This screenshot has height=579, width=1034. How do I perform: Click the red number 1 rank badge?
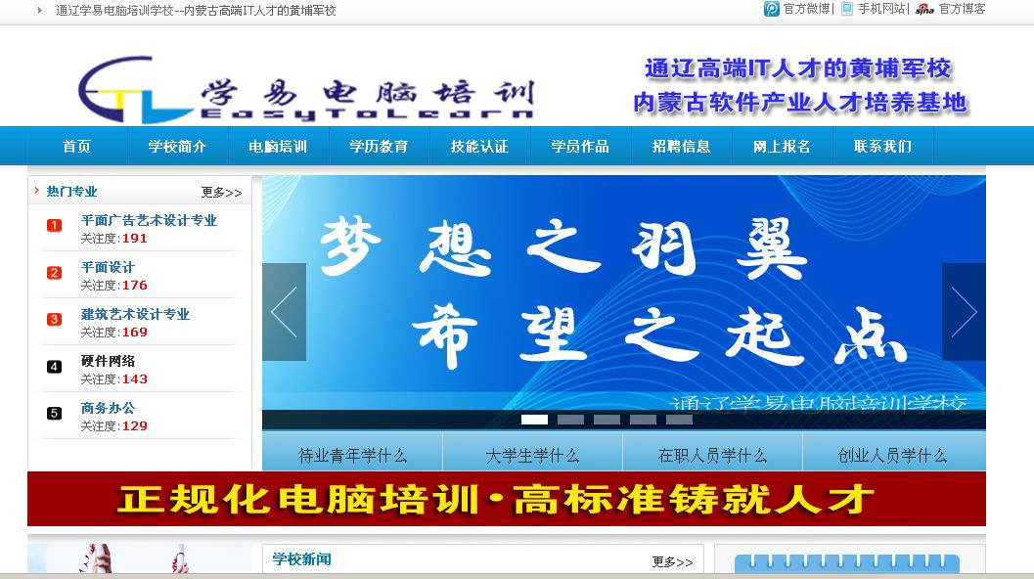(55, 226)
